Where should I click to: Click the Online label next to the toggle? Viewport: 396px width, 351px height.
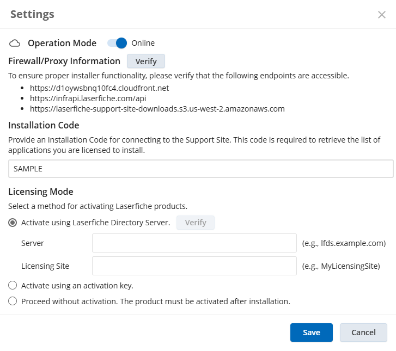pyautogui.click(x=143, y=43)
